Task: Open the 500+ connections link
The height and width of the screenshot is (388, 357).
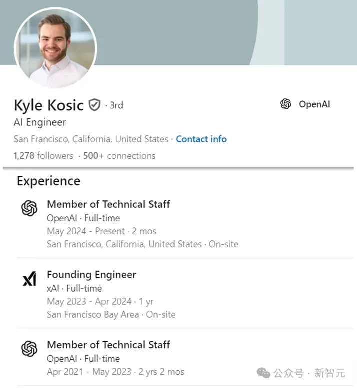Action: tap(119, 156)
